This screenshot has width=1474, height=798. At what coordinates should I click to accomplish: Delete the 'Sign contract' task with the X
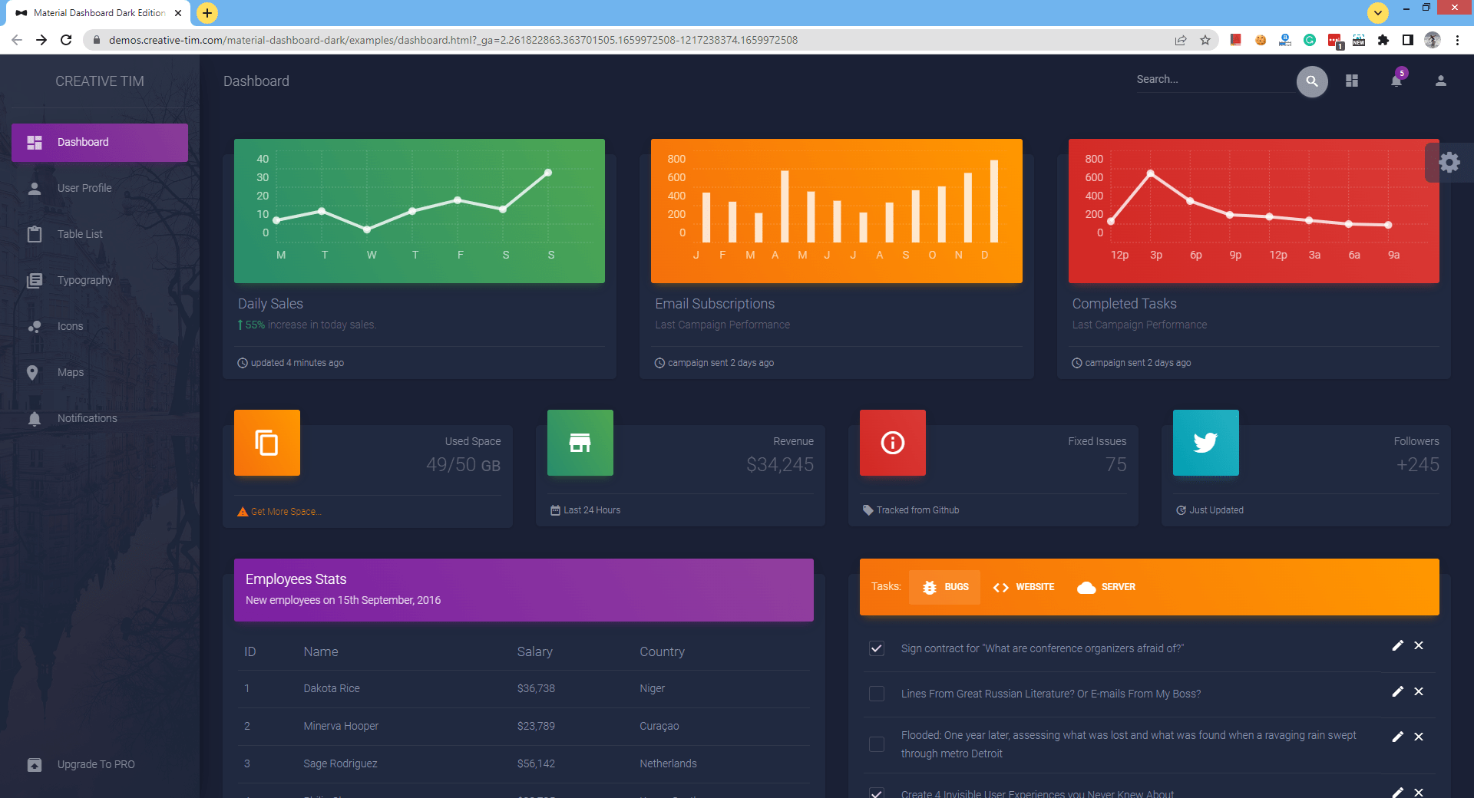pyautogui.click(x=1418, y=645)
